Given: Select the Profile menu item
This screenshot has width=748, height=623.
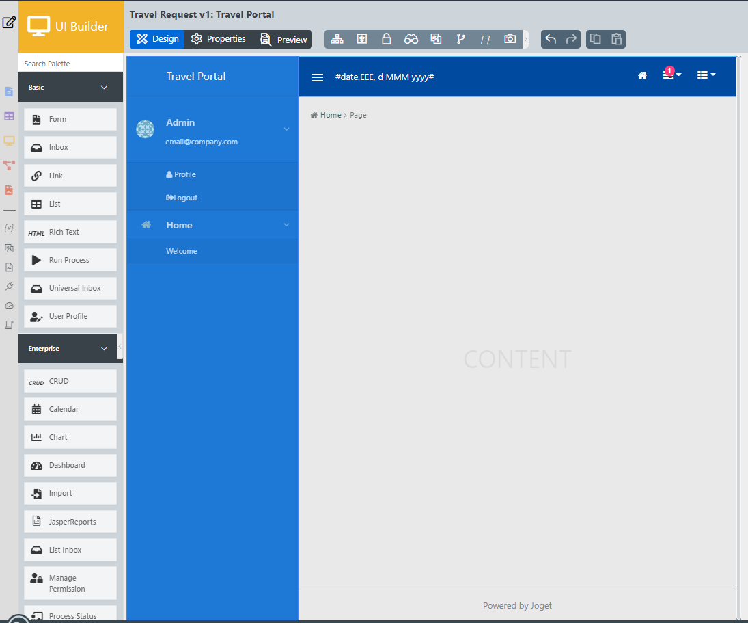Looking at the screenshot, I should tap(181, 174).
